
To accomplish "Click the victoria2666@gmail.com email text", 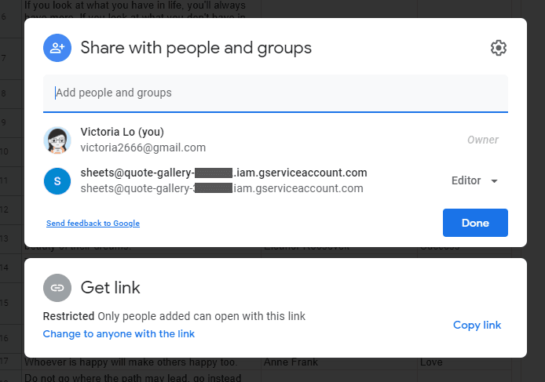I will click(143, 147).
